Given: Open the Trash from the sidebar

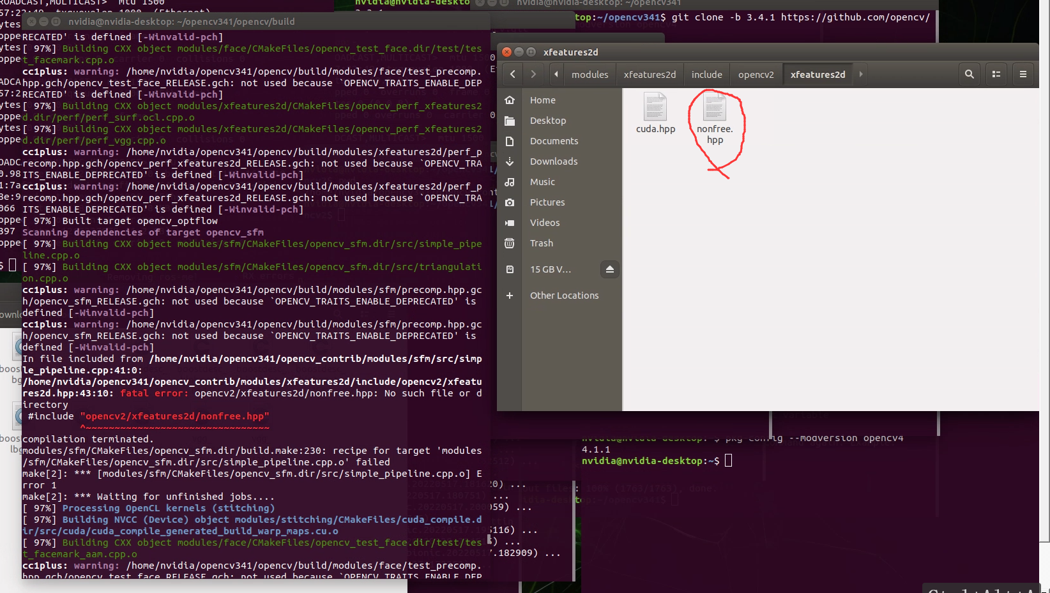Looking at the screenshot, I should pos(541,243).
